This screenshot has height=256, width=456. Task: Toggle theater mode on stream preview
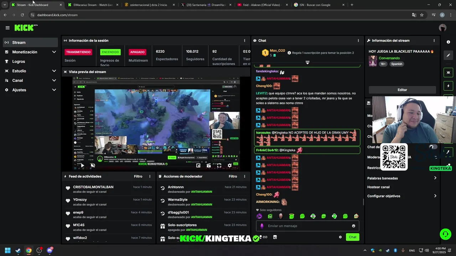[209, 165]
